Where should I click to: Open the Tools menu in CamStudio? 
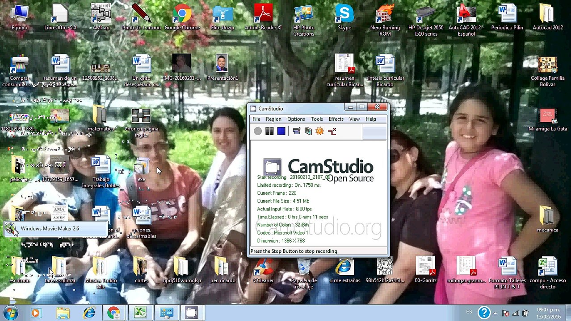[317, 119]
